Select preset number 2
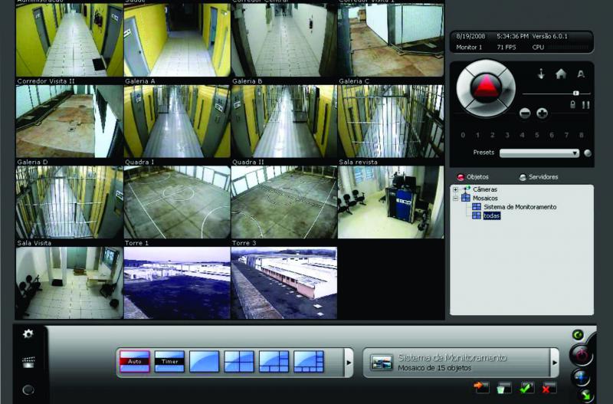Image resolution: width=613 pixels, height=404 pixels. (492, 135)
